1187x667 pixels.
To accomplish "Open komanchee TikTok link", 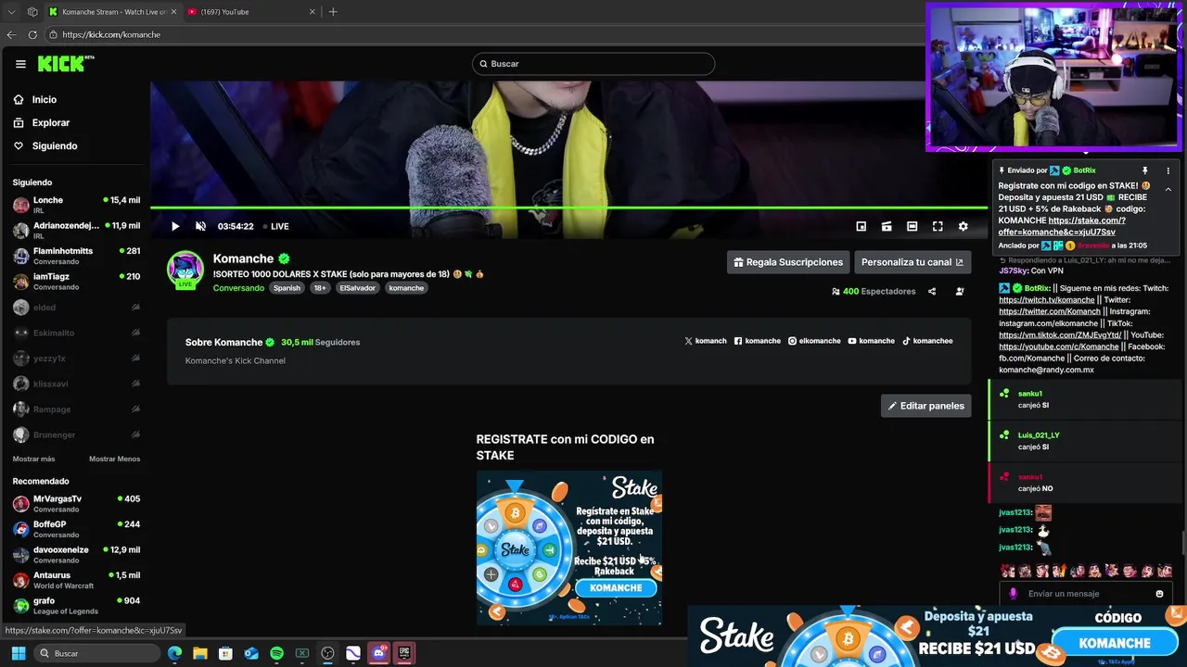I will click(x=927, y=341).
